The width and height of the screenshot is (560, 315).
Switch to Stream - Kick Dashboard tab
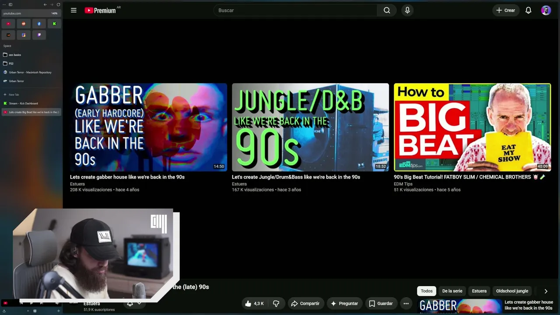[31, 103]
